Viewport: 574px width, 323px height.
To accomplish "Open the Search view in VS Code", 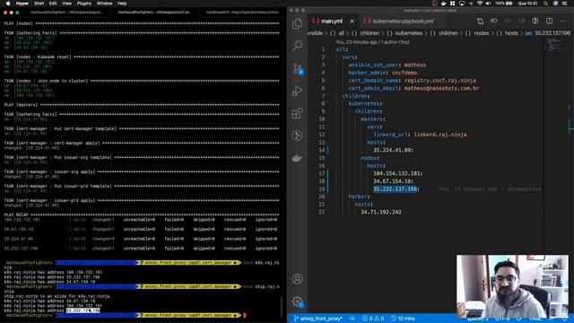I will (297, 46).
